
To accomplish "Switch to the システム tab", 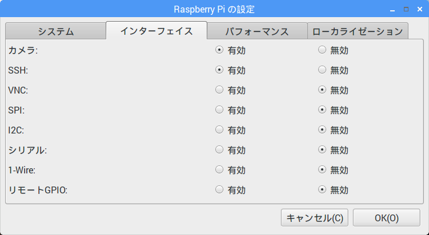I will point(55,31).
